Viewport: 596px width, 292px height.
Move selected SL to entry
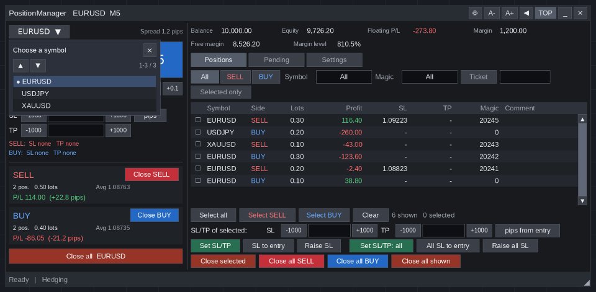point(268,246)
